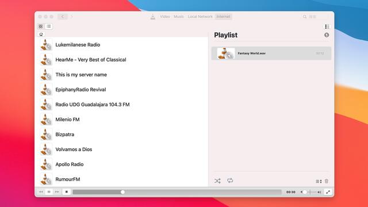Pause the current playback
Viewport: 368px width, 207px height.
coord(49,192)
